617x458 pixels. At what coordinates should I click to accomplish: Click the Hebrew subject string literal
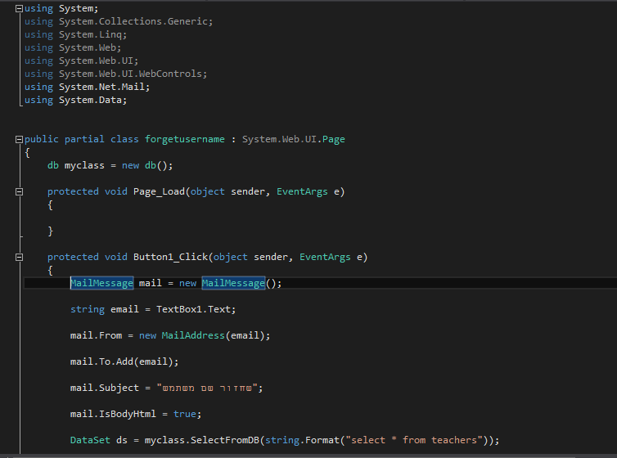pos(207,388)
